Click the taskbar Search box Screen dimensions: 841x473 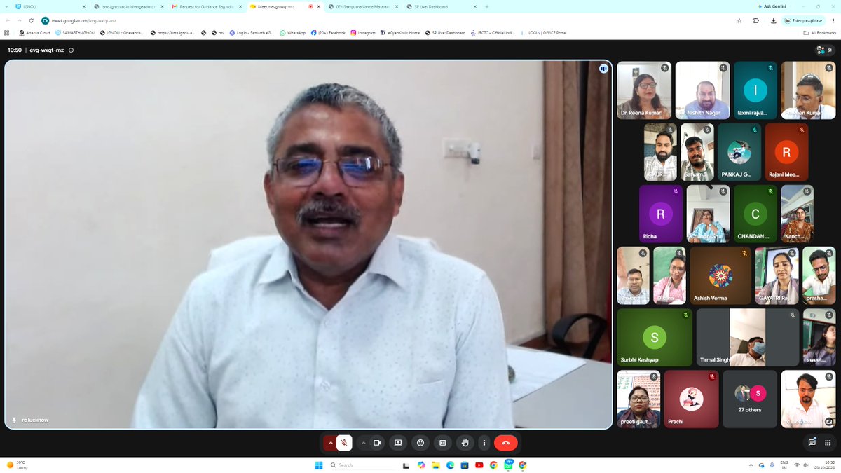click(361, 465)
